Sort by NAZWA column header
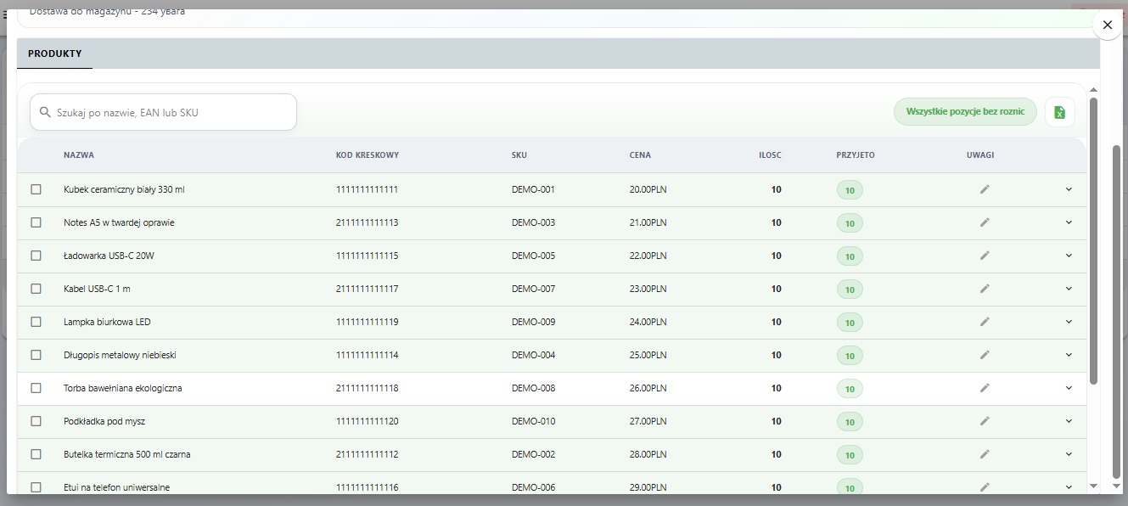This screenshot has width=1128, height=506. coord(79,155)
